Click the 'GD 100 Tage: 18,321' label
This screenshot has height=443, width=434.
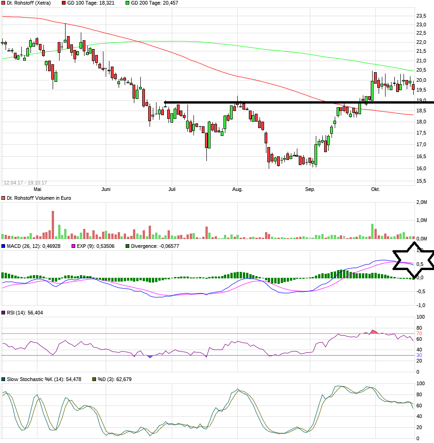91,3
